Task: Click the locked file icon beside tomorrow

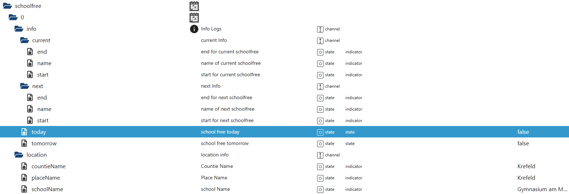Action: (24, 144)
